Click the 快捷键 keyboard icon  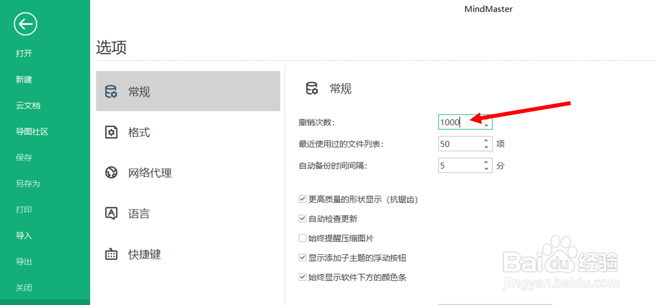[x=112, y=254]
